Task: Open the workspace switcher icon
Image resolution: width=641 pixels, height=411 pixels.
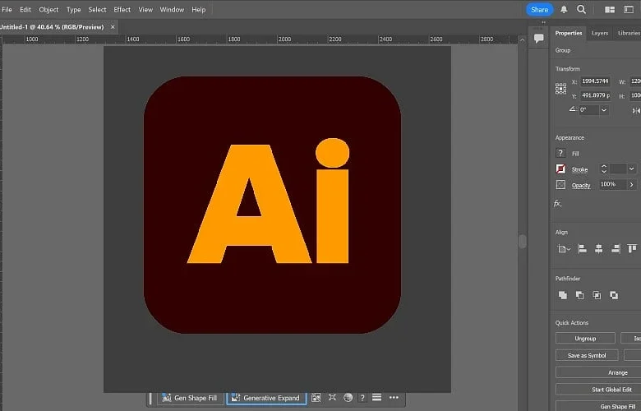Action: coord(629,9)
